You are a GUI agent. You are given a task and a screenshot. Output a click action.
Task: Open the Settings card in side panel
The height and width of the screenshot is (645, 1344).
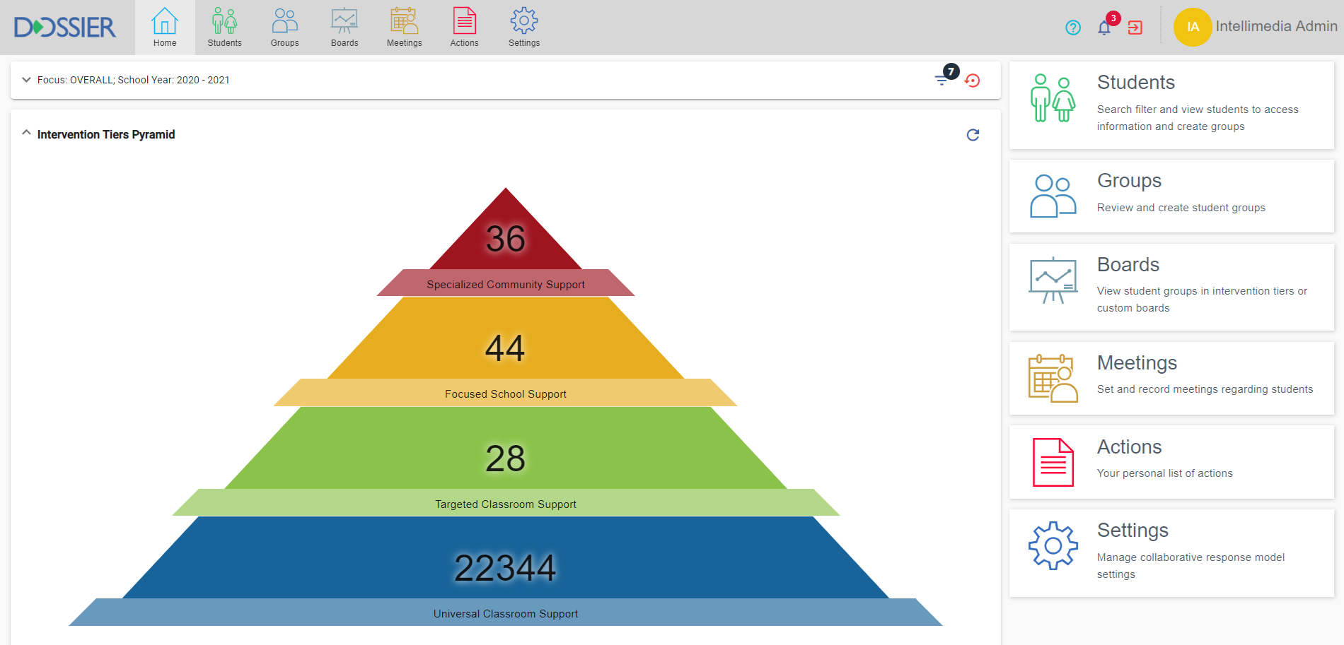click(1171, 552)
